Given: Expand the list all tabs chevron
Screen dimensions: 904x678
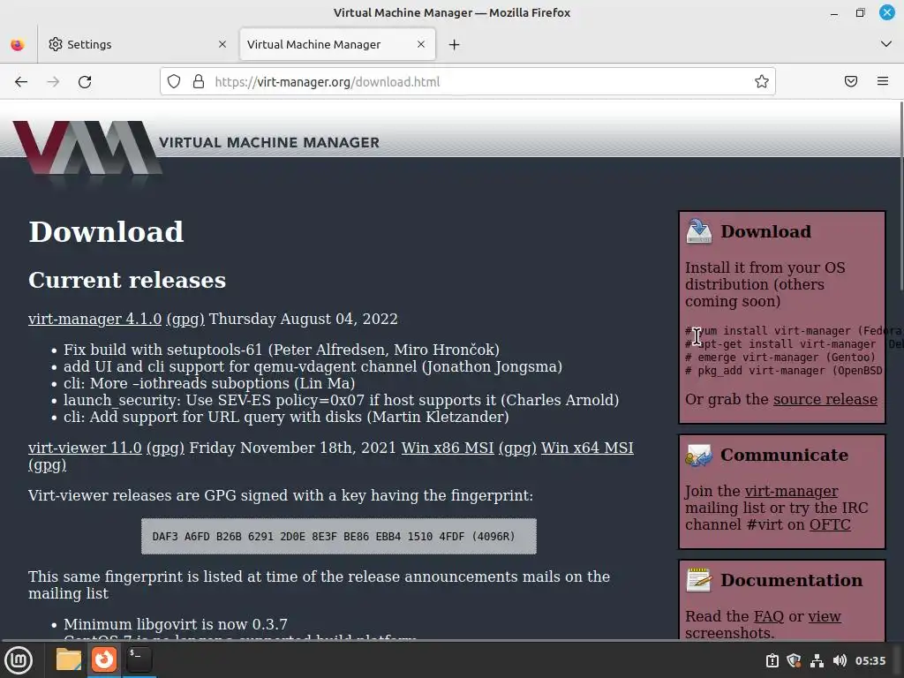Looking at the screenshot, I should tap(886, 44).
